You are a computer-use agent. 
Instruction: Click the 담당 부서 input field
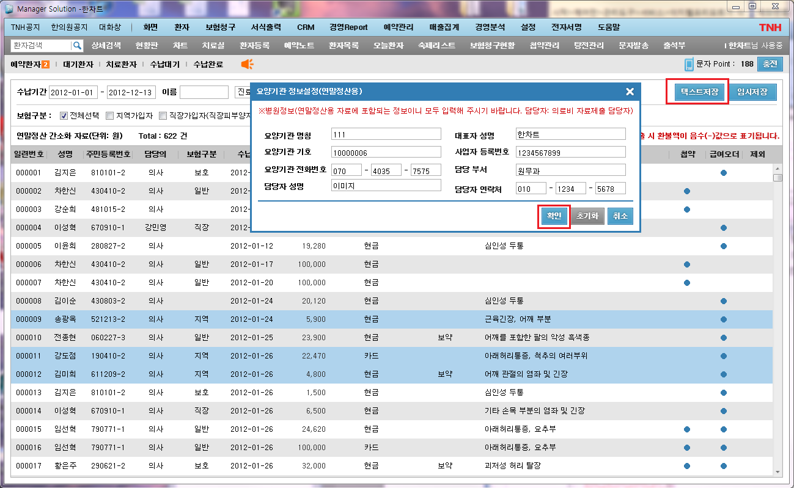[x=571, y=170]
